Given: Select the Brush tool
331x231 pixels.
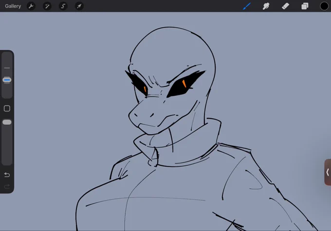Looking at the screenshot, I should point(247,6).
